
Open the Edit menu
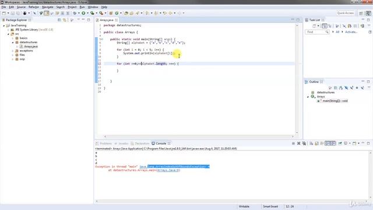tap(12, 7)
